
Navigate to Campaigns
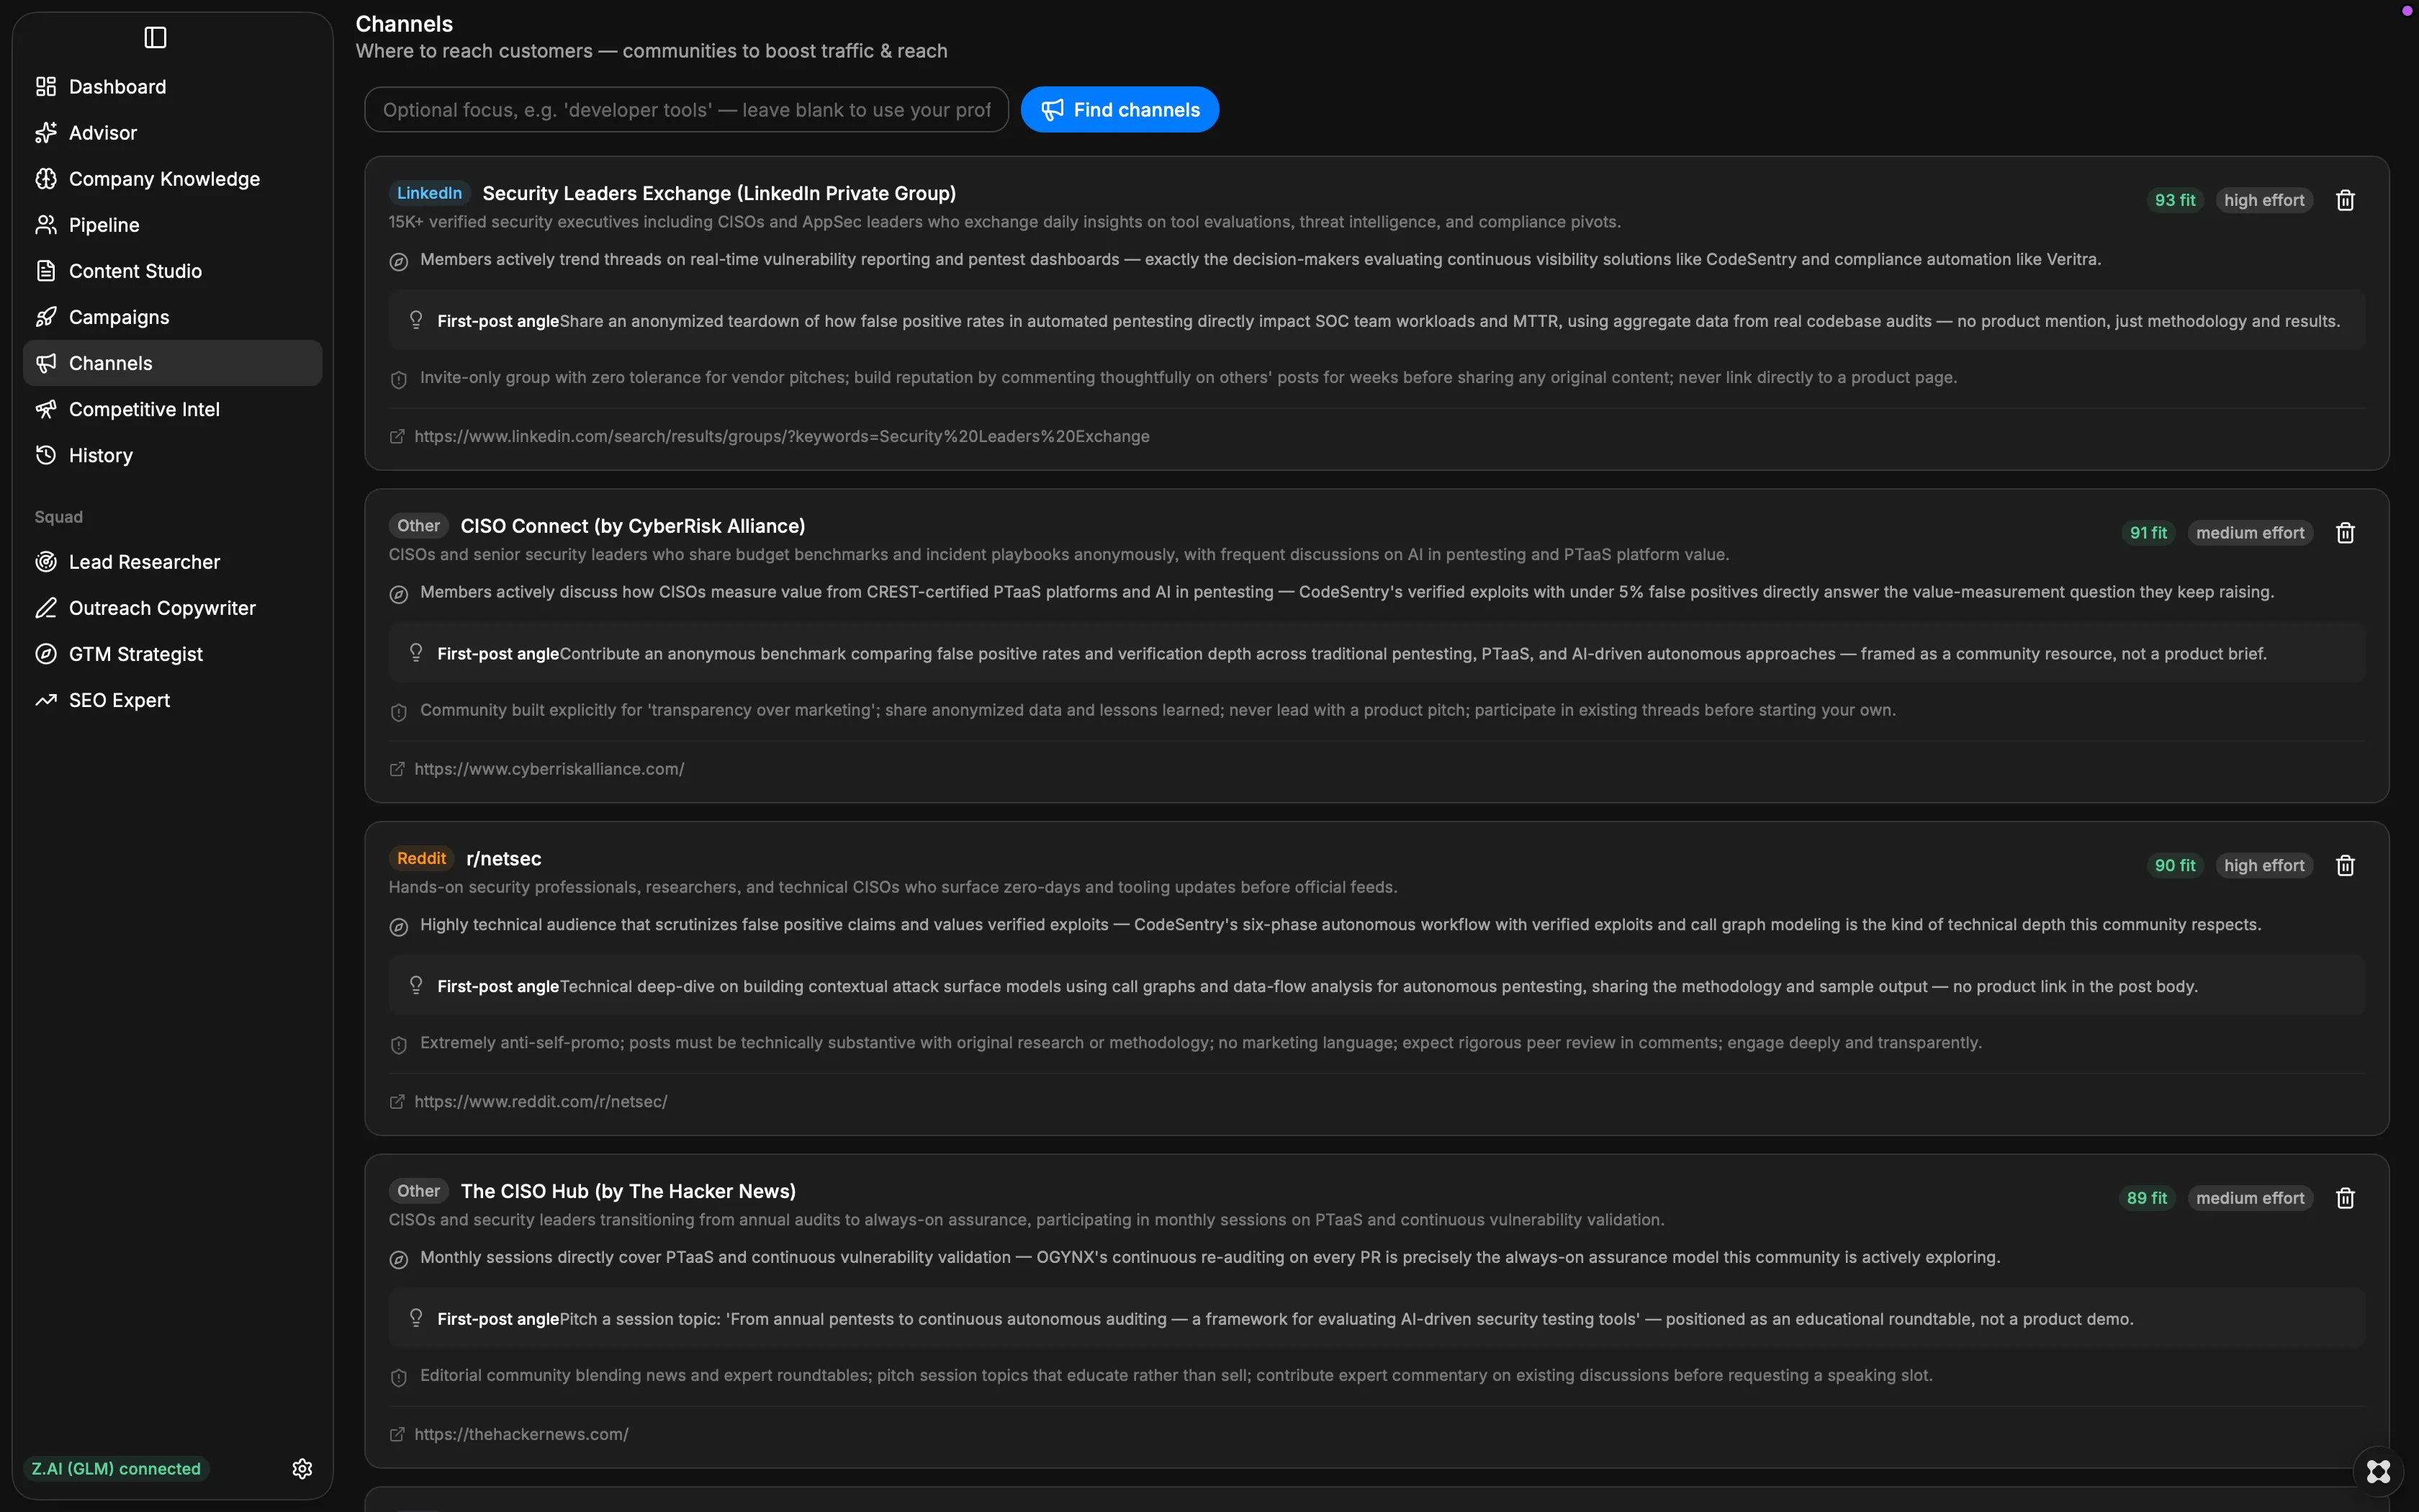pyautogui.click(x=172, y=317)
